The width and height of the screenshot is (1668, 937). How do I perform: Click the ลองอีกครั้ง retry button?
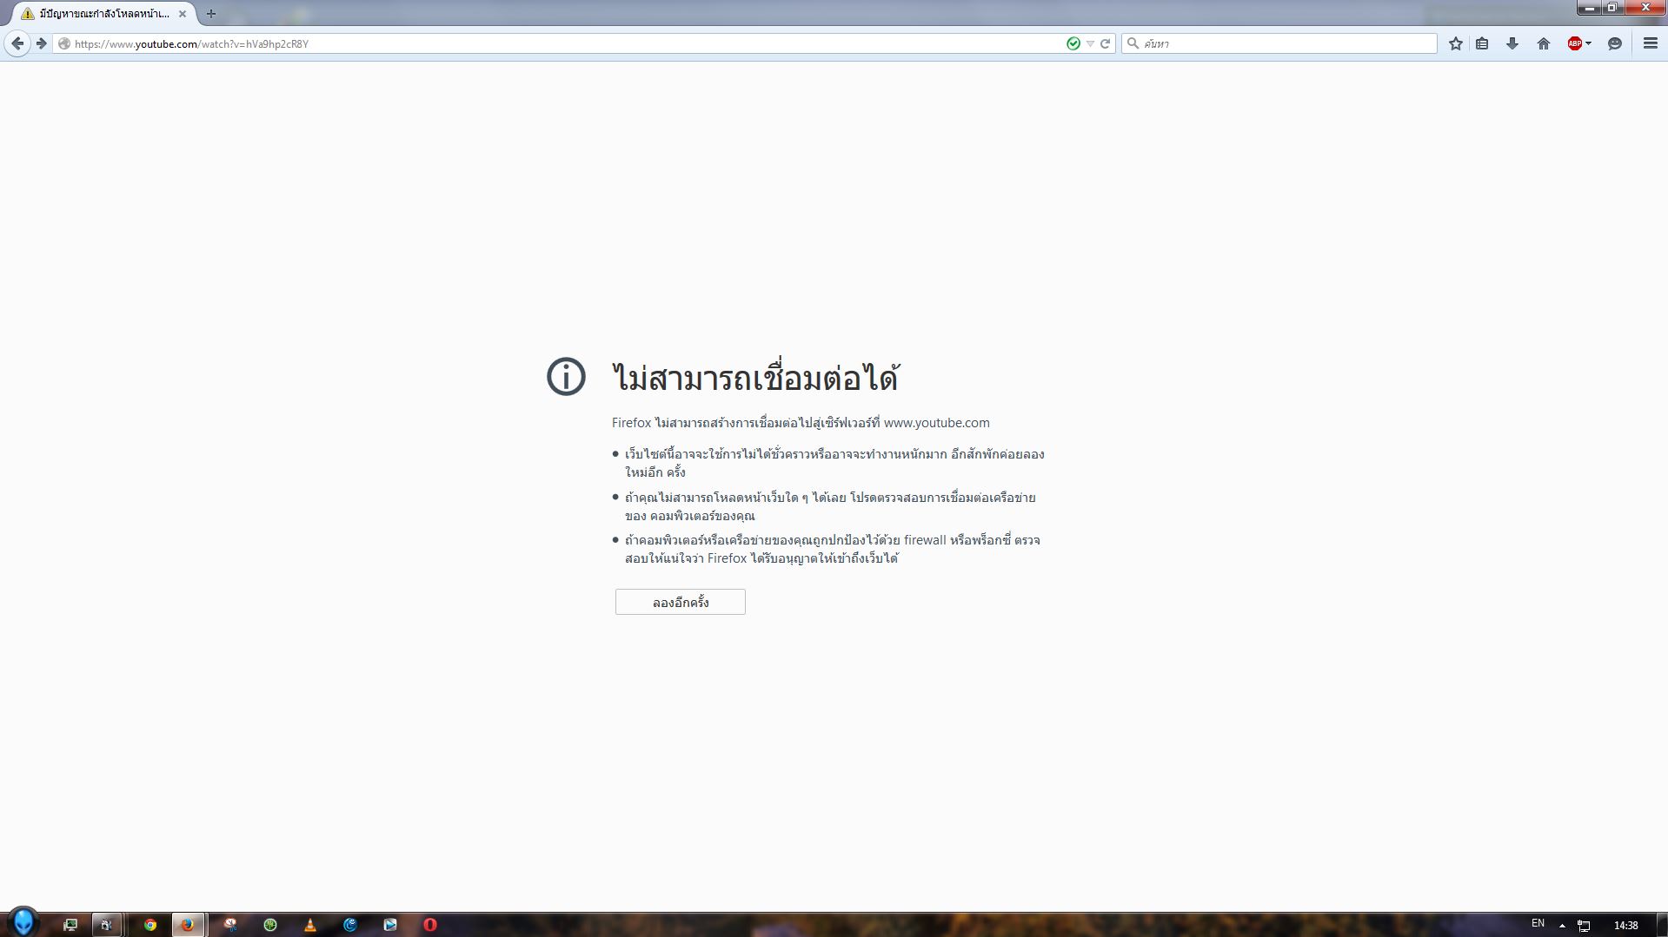[681, 602]
